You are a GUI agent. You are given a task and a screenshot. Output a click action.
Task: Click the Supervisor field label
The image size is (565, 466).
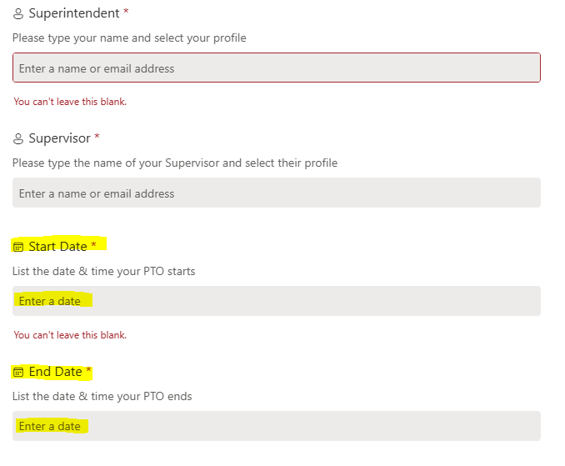[x=59, y=138]
